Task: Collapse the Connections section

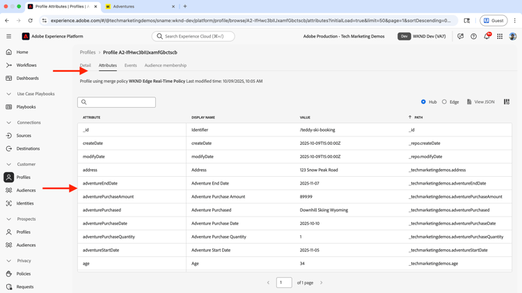Action: click(x=9, y=122)
